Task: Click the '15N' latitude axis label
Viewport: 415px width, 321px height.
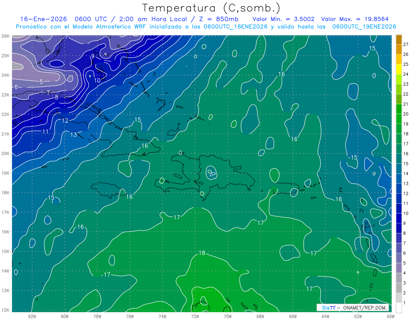Action: [x=5, y=251]
